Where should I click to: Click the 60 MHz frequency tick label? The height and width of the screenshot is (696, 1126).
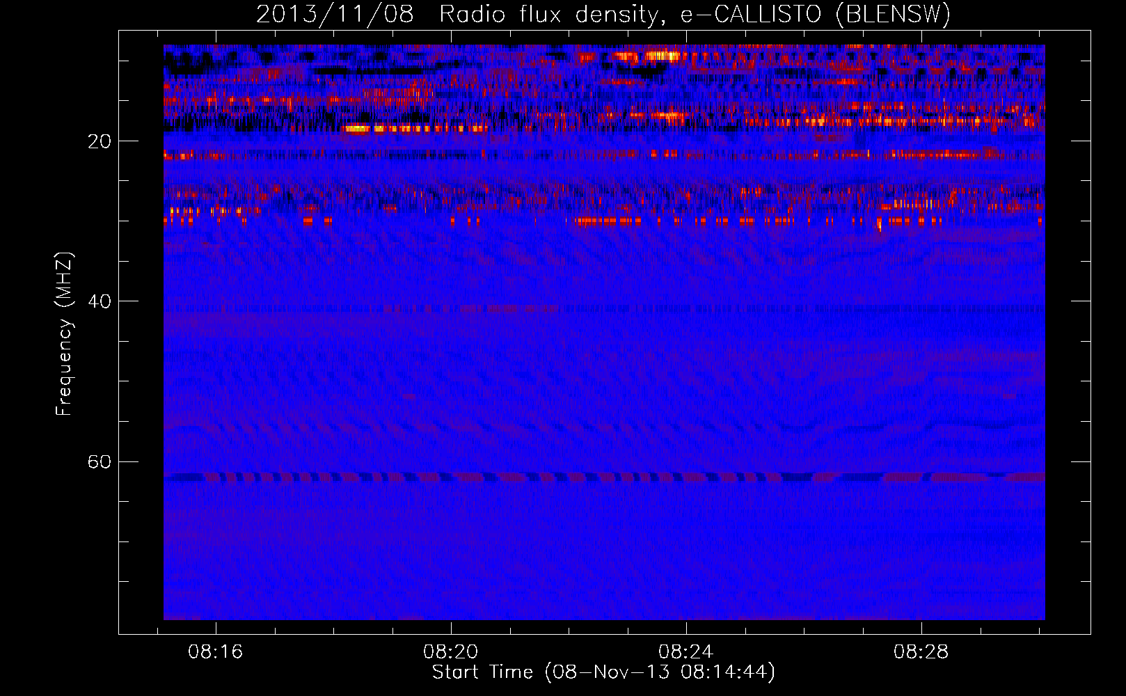click(x=100, y=461)
